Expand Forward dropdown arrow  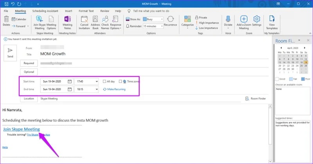point(28,26)
